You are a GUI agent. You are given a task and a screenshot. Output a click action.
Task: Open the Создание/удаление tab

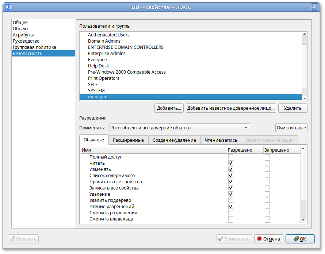coord(175,140)
